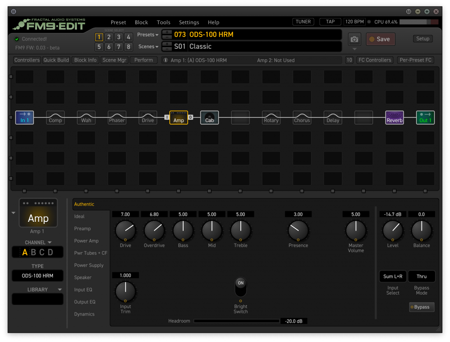This screenshot has height=342, width=450.
Task: Click the camera snapshot icon
Action: tap(354, 39)
